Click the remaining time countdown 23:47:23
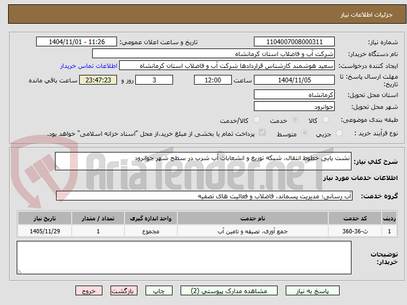Viewport: 407px width, 305px height. (x=98, y=80)
